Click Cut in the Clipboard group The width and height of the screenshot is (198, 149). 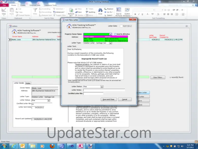19,9
